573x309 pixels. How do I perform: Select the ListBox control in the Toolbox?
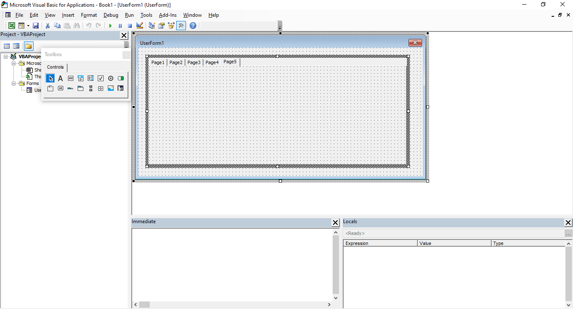click(90, 78)
